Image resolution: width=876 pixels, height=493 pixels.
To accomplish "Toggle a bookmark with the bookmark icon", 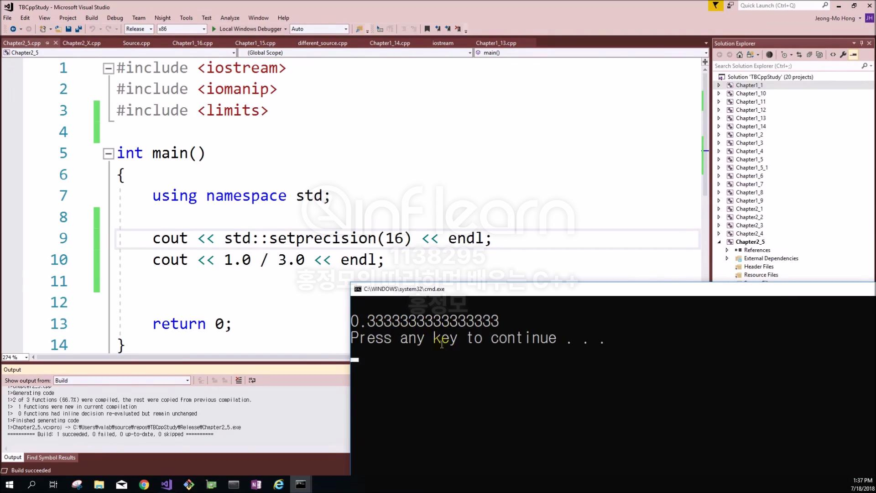I will pyautogui.click(x=427, y=29).
